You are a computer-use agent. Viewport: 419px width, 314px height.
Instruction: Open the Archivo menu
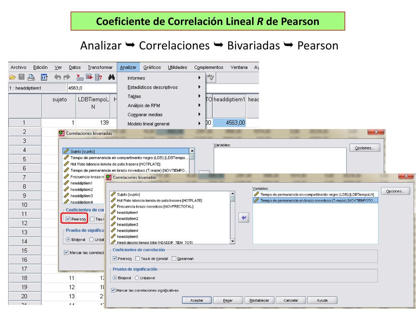[x=18, y=67]
